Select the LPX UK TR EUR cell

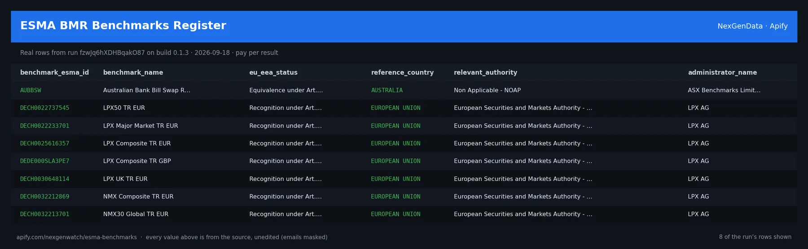tap(125, 179)
